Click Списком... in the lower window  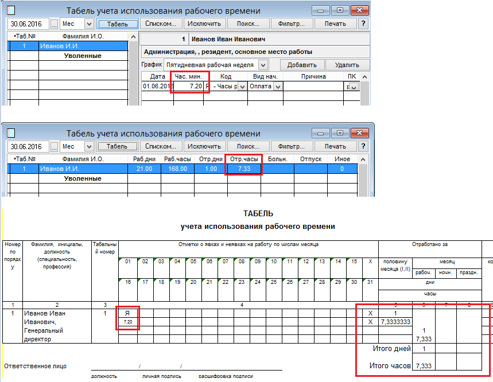[160, 146]
